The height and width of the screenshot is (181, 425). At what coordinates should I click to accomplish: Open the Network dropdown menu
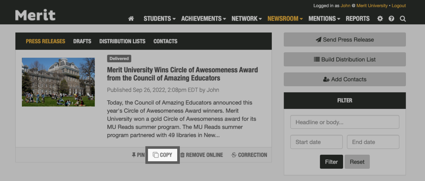click(x=246, y=19)
